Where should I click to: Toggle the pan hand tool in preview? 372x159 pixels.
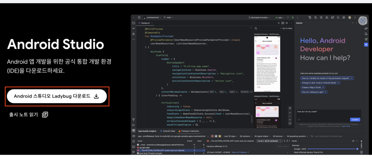290,108
